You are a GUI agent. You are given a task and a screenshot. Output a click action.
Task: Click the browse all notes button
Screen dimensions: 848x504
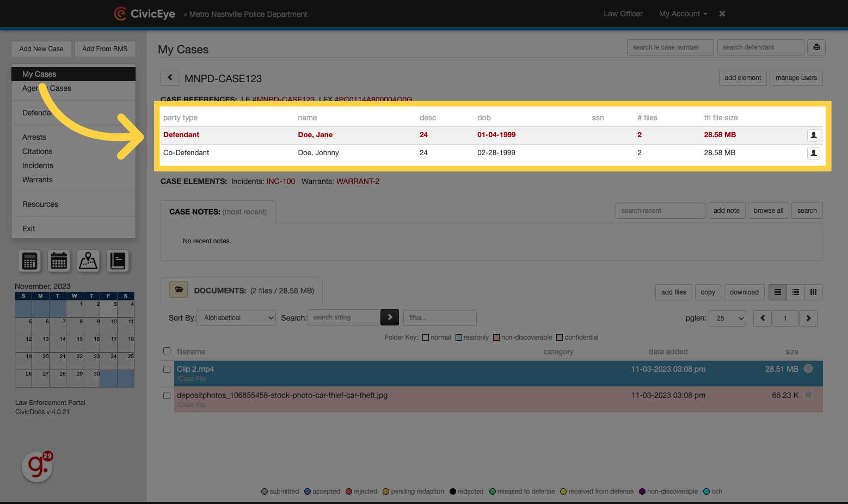[769, 211]
